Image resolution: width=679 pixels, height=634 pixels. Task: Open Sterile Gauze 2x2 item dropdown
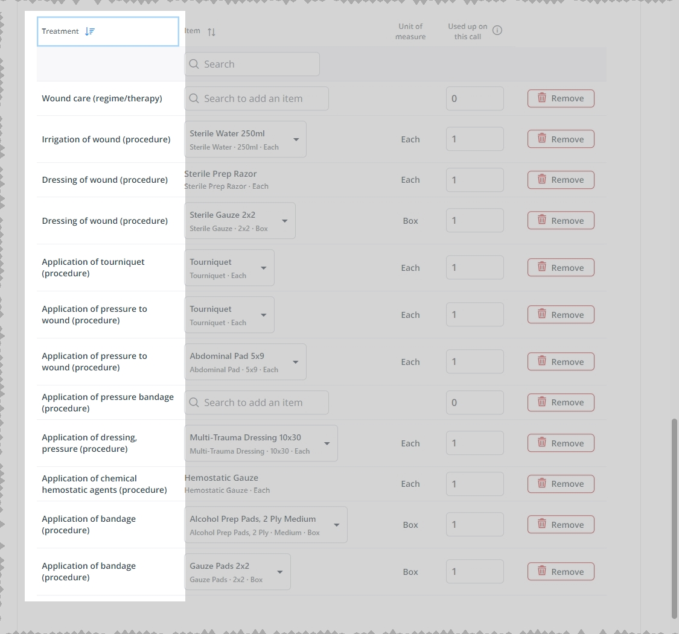click(240, 221)
